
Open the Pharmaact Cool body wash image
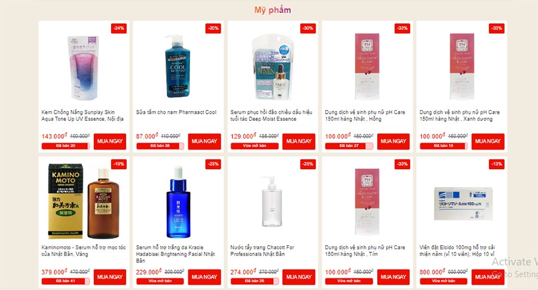point(178,66)
